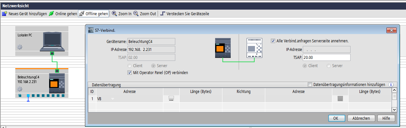Click the Gerätename field showing BeleuchtungC4
Screen dimensions: 406x128
coord(151,42)
